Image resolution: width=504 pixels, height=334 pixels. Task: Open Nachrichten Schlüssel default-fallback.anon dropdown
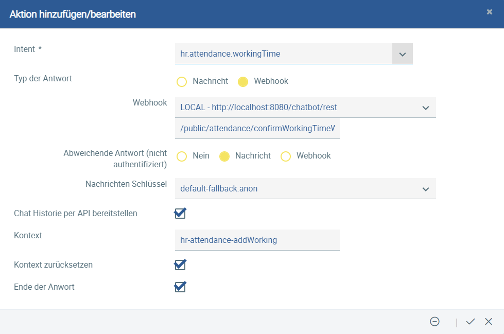426,189
